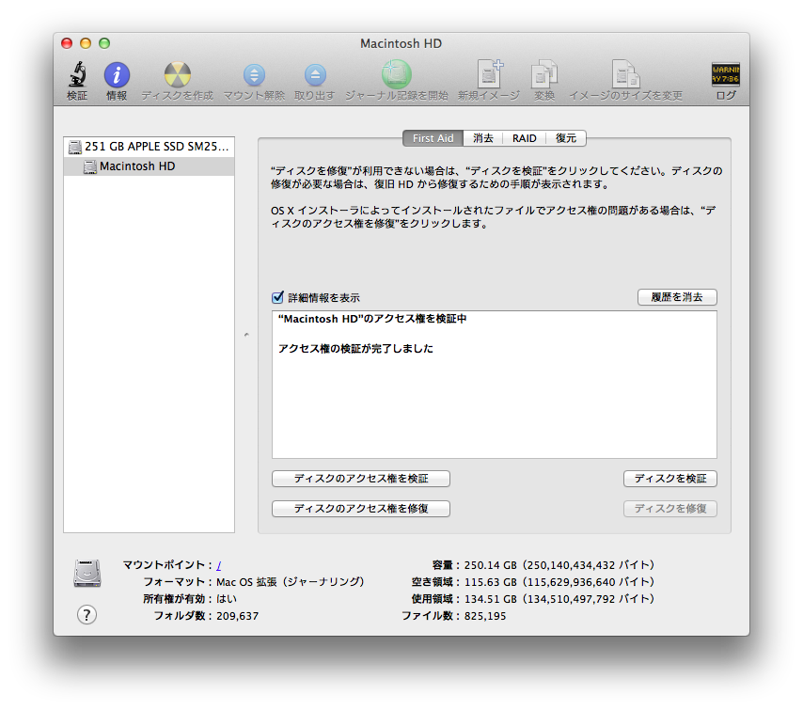The image size is (803, 710).
Task: Click the ディスクを修復 button
Action: tap(670, 509)
